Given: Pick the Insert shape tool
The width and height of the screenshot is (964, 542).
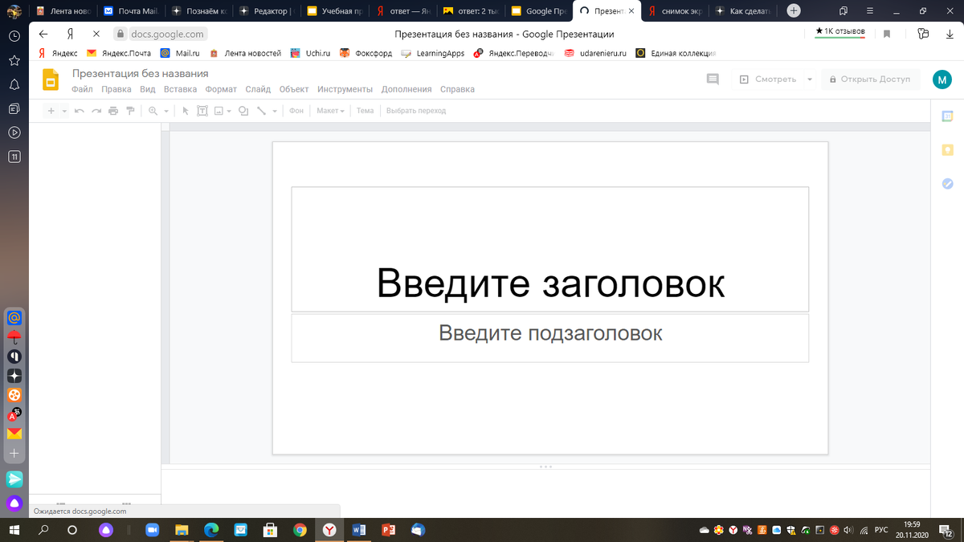Looking at the screenshot, I should point(243,111).
